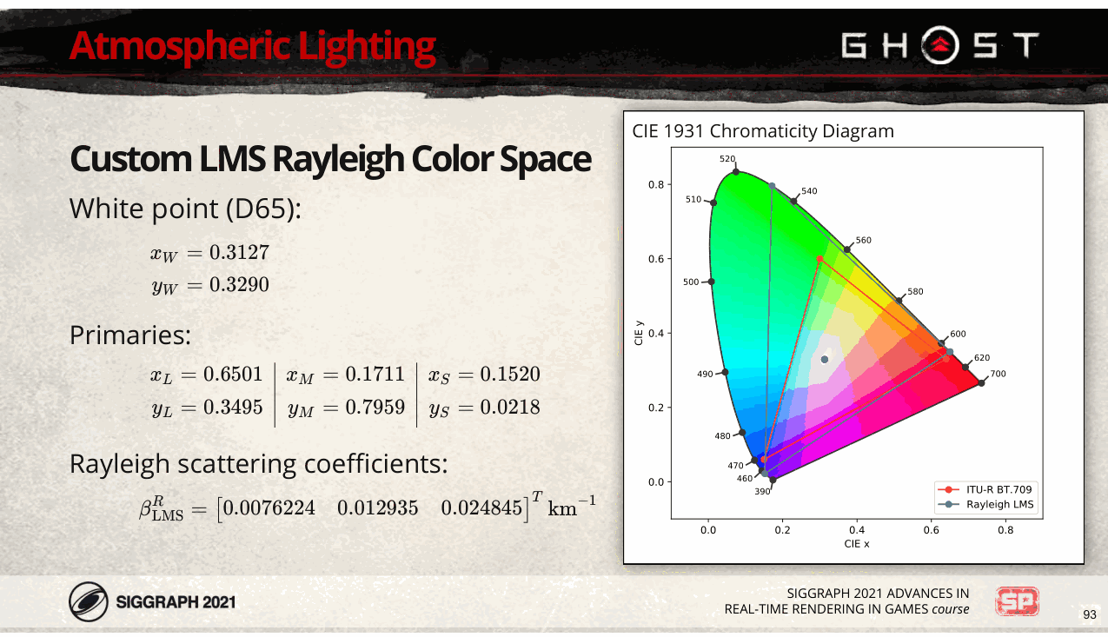This screenshot has width=1108, height=637.
Task: Click the Rayleigh LMS M primary vertex
Action: 772,186
